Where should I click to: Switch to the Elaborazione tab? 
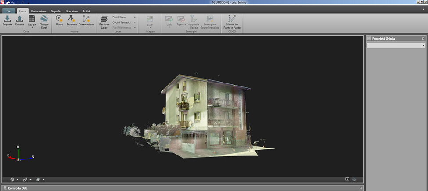click(39, 11)
